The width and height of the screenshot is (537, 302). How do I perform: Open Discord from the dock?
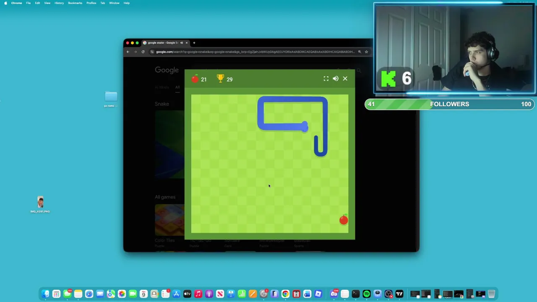click(334, 294)
